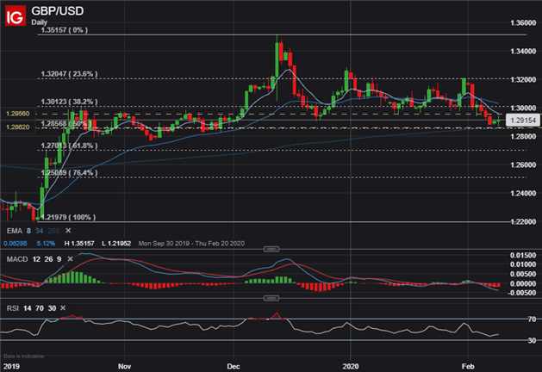
Task: Click the IG logo icon
Action: click(x=16, y=15)
